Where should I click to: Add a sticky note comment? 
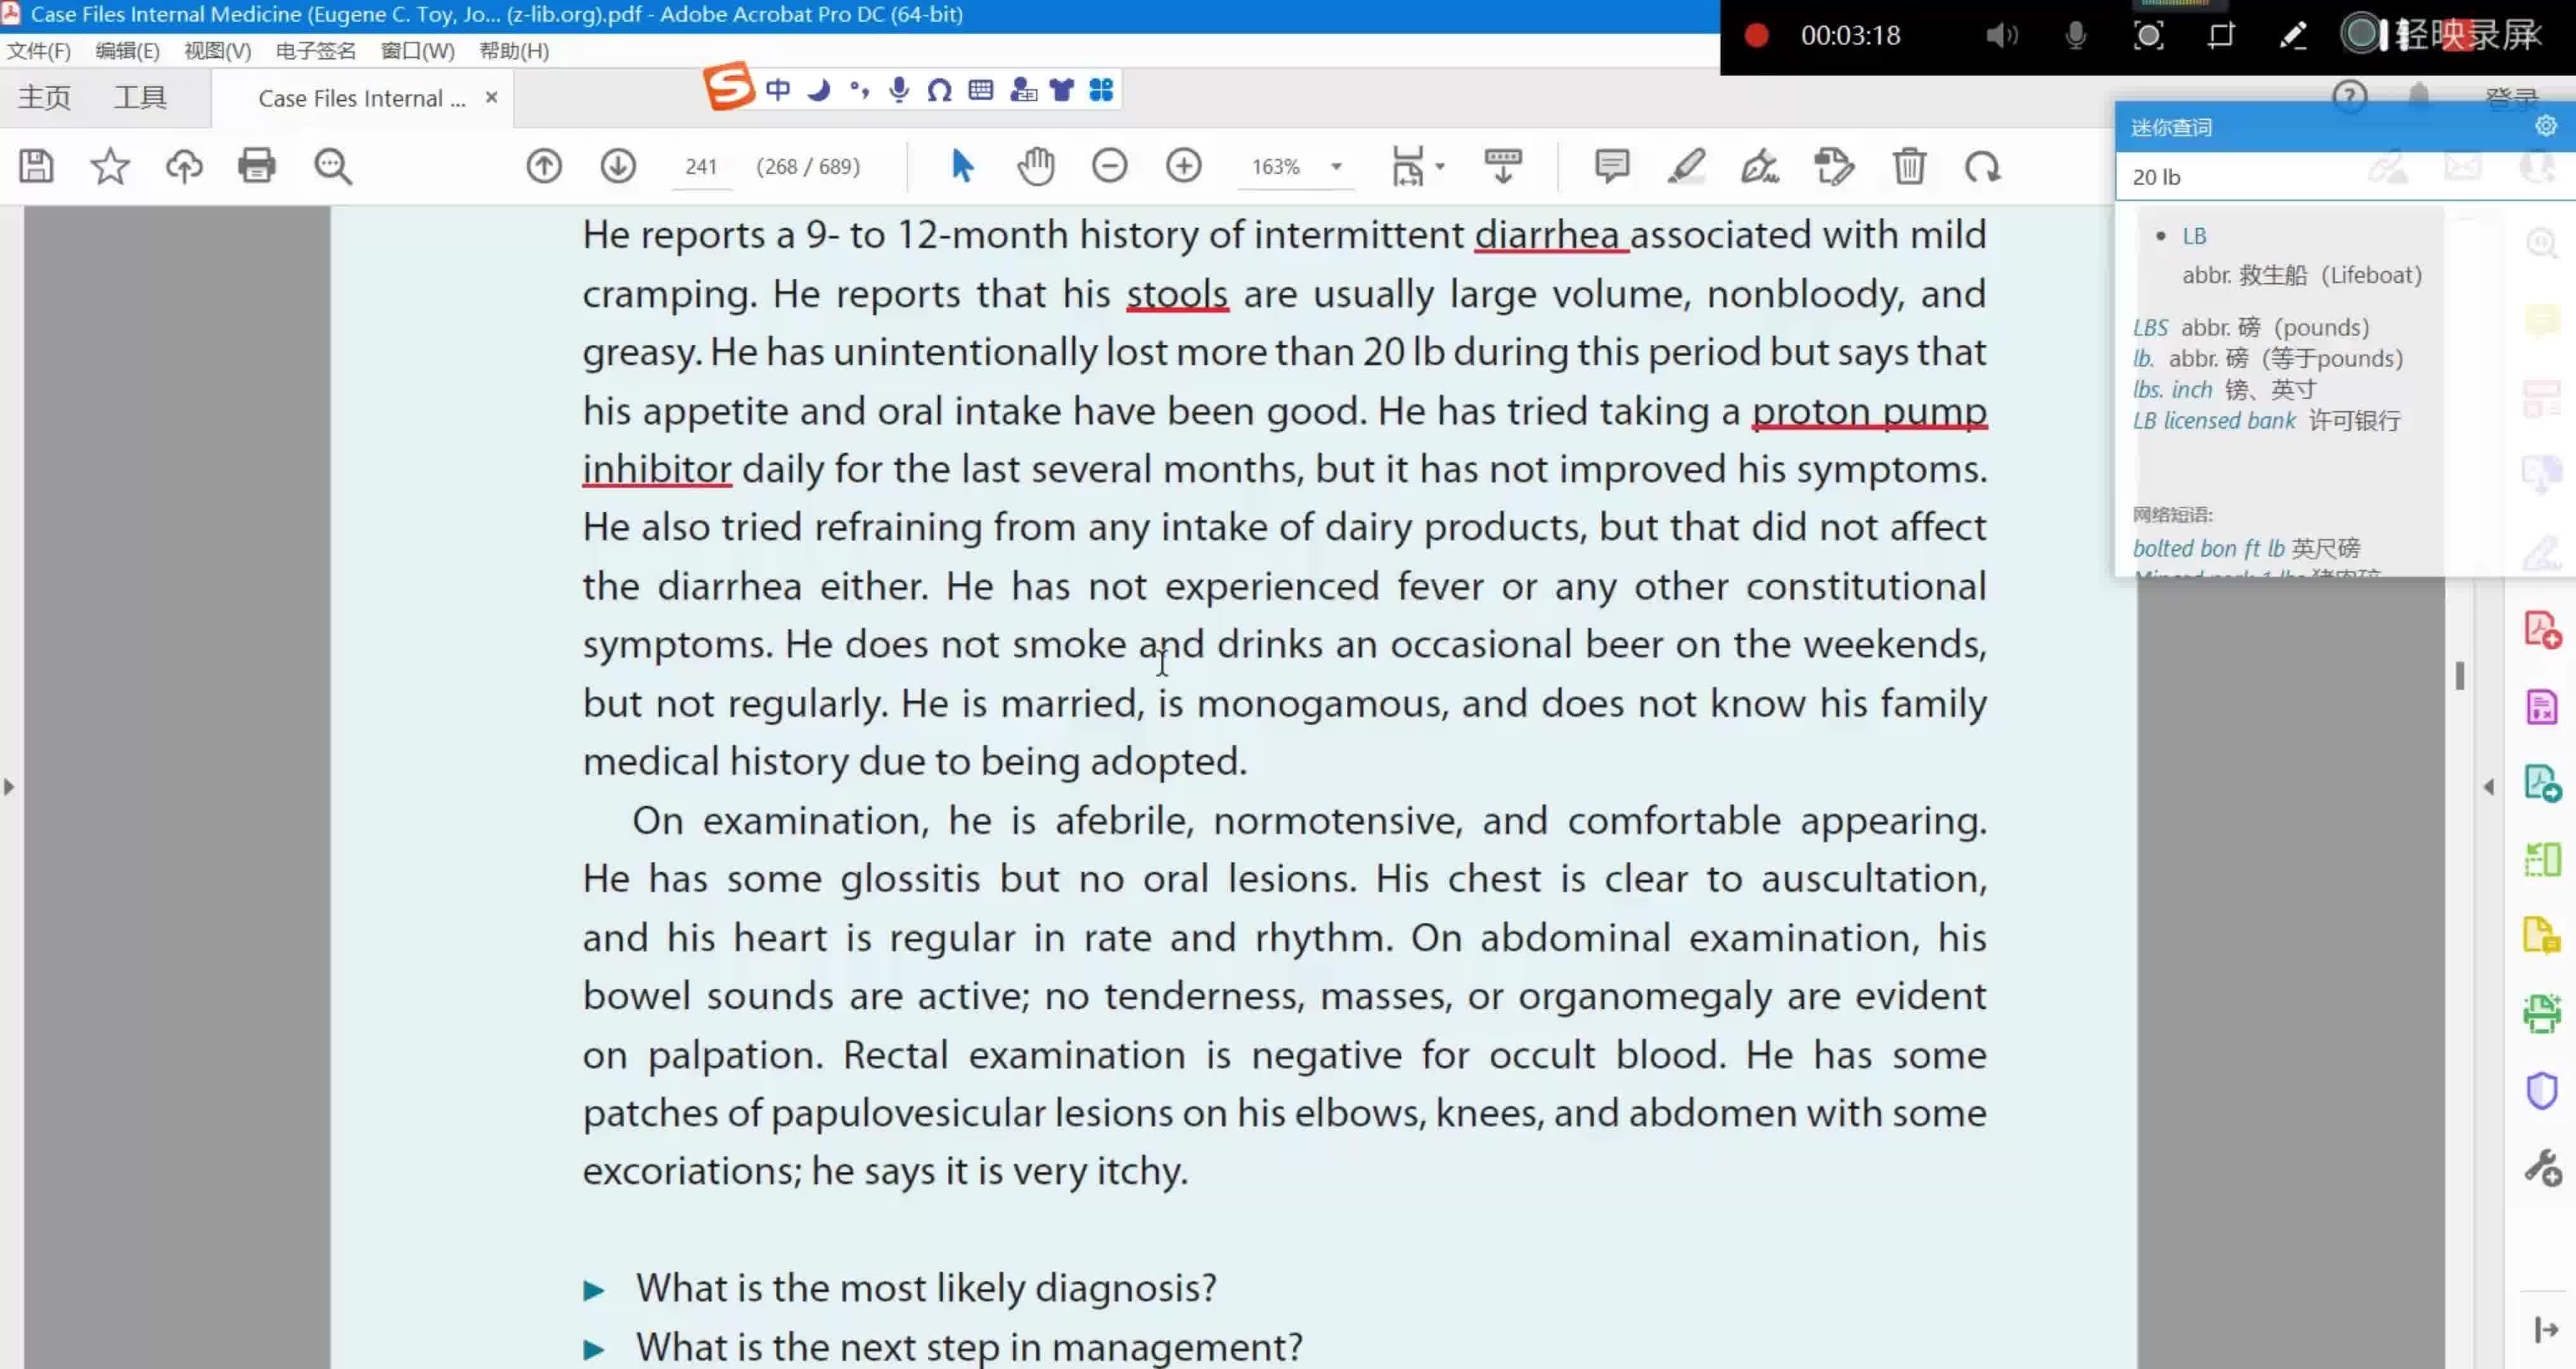coord(1612,166)
